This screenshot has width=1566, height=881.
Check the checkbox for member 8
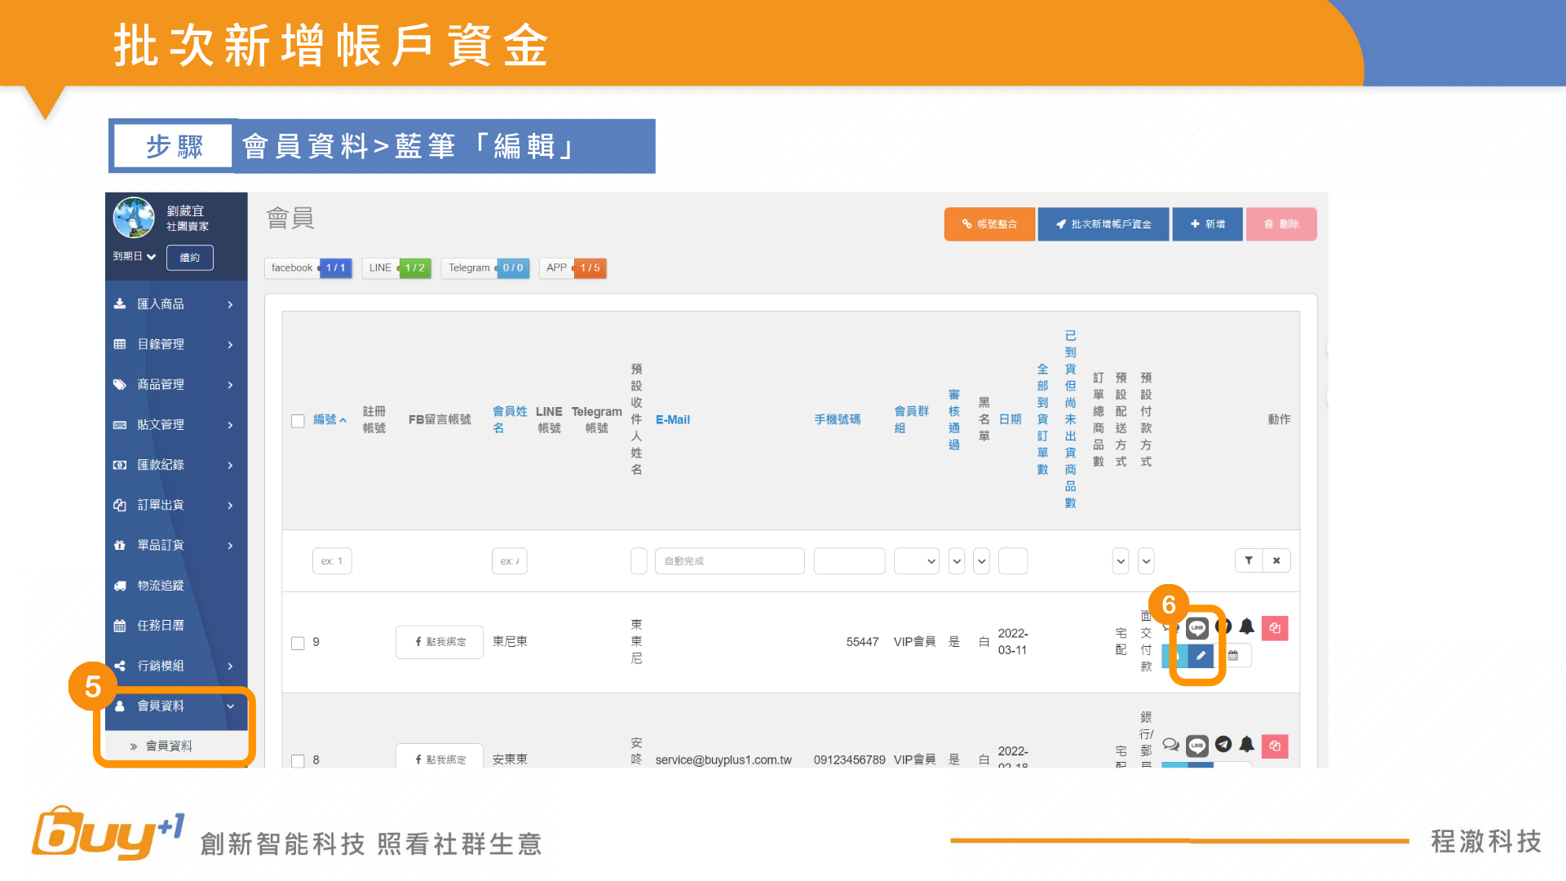[x=298, y=760]
